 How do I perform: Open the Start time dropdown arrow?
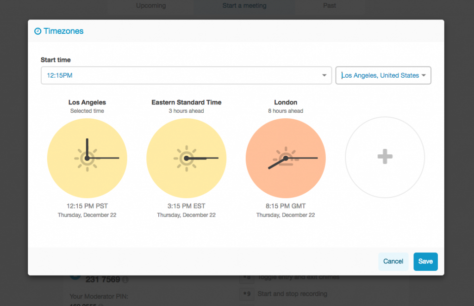[324, 75]
